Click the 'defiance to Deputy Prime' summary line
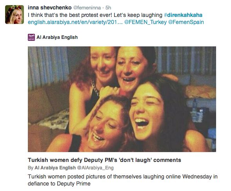Image resolution: width=231 pixels, height=191 pixels. [59, 184]
